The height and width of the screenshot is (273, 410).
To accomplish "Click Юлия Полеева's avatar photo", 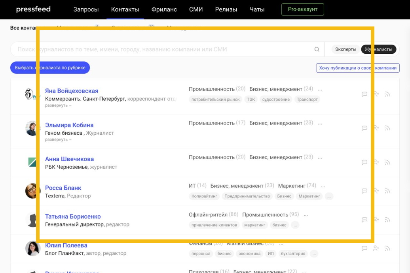I will point(33,249).
